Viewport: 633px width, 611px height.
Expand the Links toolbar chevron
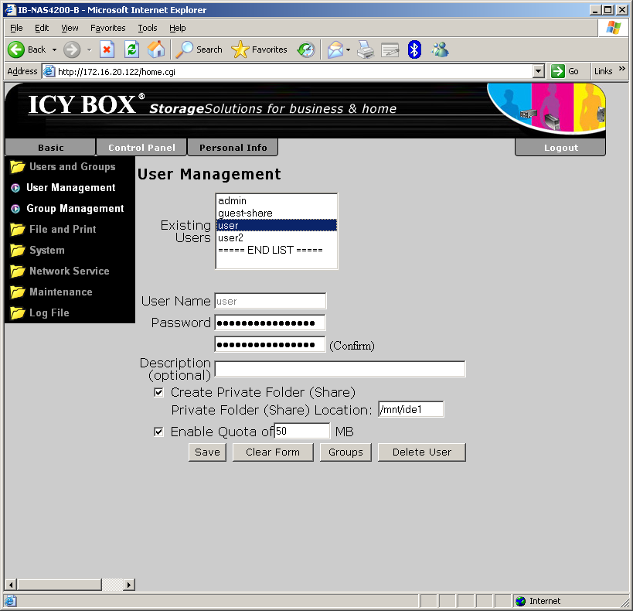tap(621, 69)
